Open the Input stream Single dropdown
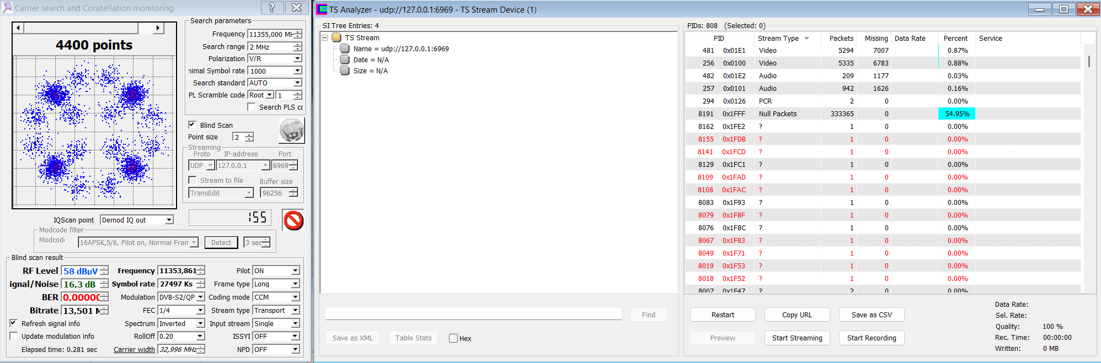Viewport: 1101px width, 363px height. coord(295,323)
